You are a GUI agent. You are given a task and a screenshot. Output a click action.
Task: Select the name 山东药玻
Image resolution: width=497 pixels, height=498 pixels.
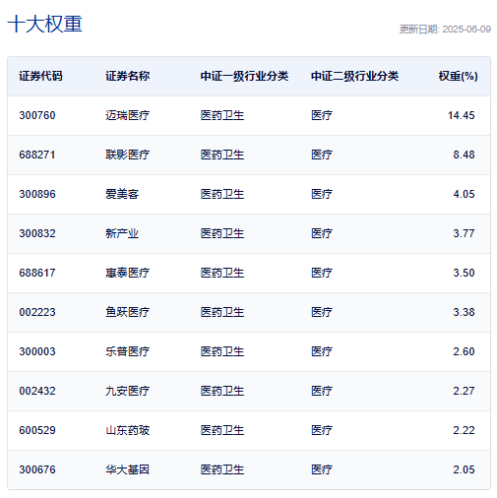pyautogui.click(x=128, y=430)
